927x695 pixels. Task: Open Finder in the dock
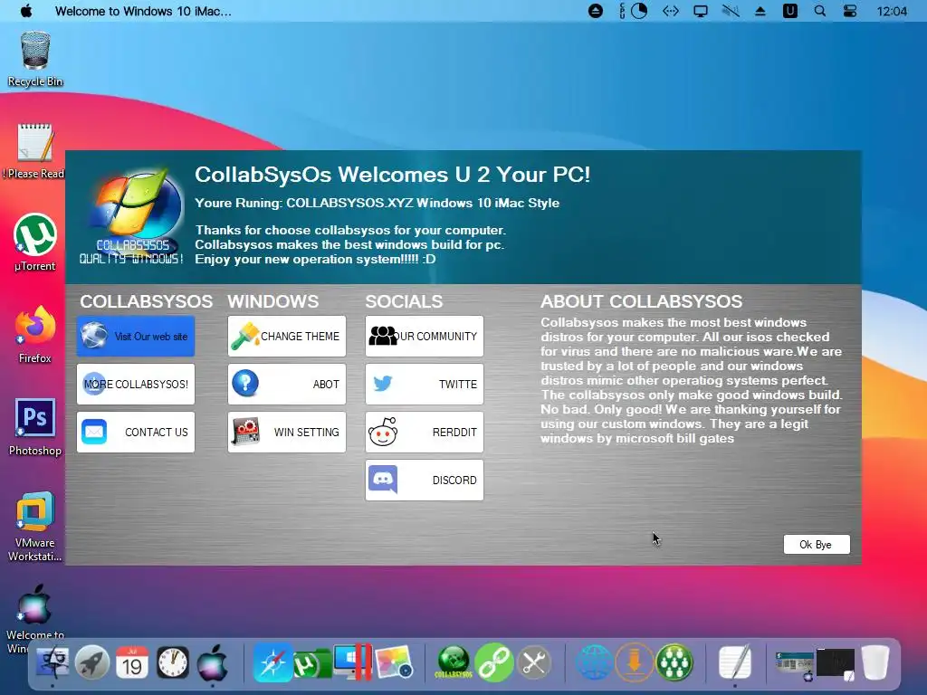(x=53, y=662)
